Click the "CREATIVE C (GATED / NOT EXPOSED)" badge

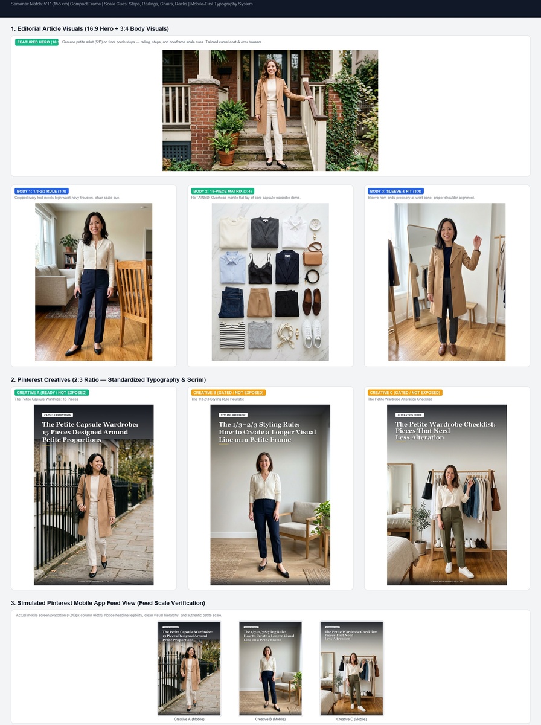pyautogui.click(x=405, y=393)
